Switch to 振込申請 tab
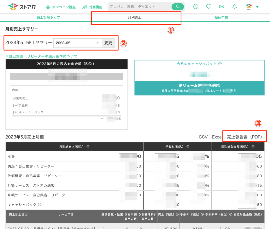 pos(221,17)
